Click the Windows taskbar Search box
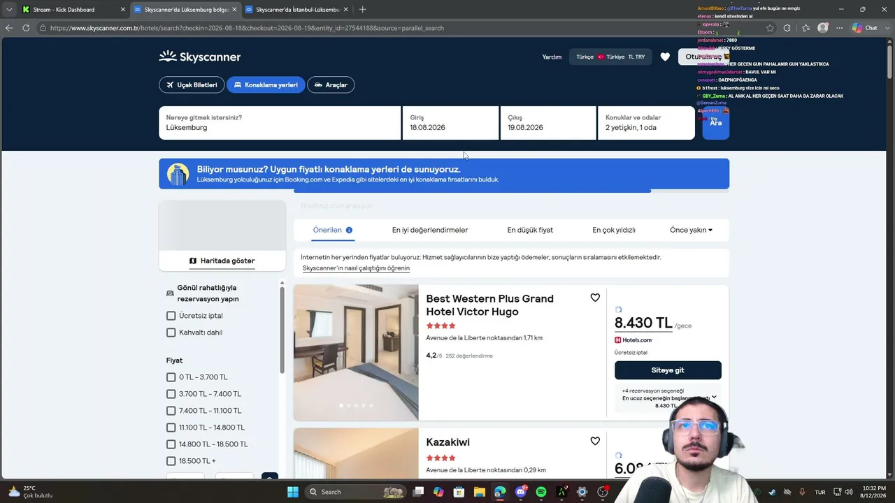Viewport: 895px width, 503px height. click(357, 492)
